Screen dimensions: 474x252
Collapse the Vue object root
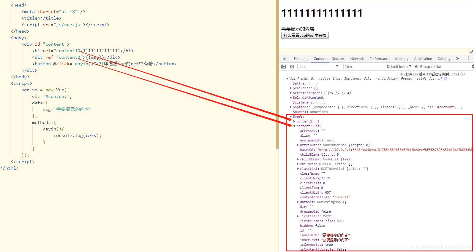click(x=287, y=79)
